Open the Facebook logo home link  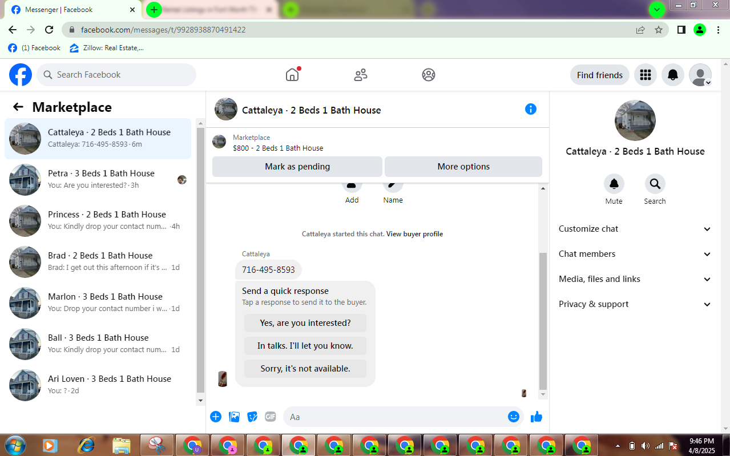pos(21,75)
